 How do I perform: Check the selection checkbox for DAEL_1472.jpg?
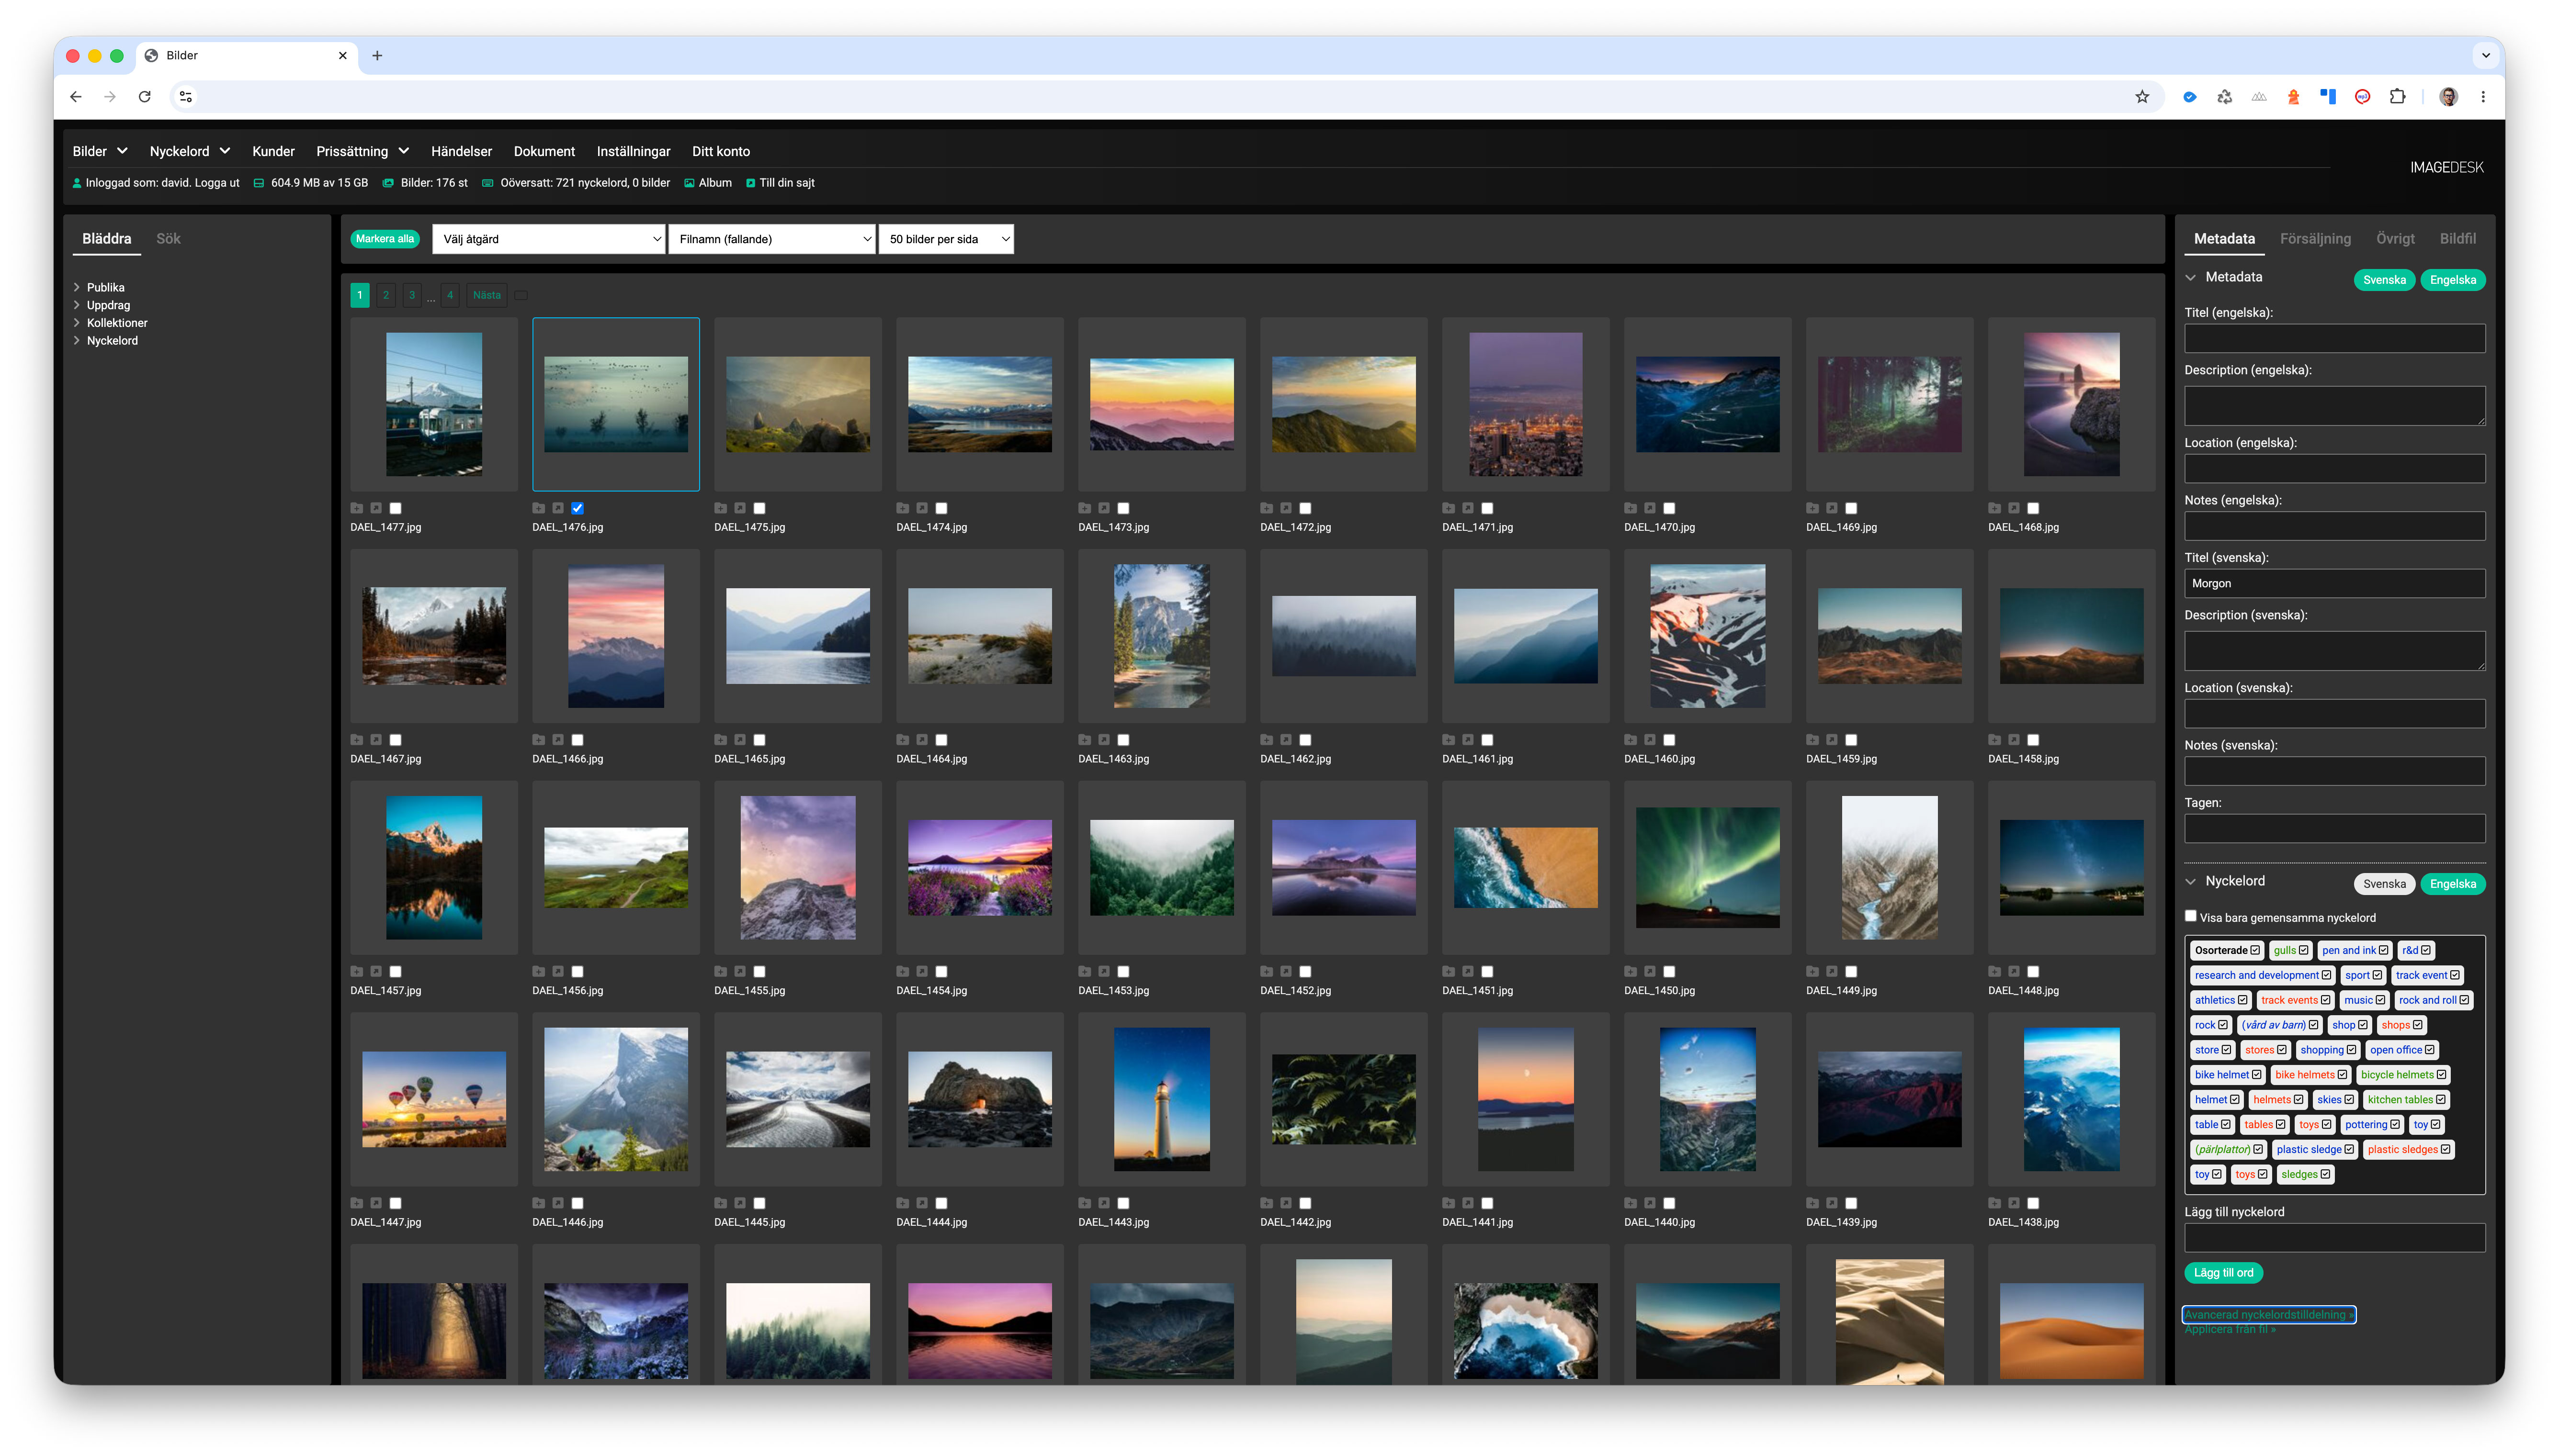click(1305, 508)
